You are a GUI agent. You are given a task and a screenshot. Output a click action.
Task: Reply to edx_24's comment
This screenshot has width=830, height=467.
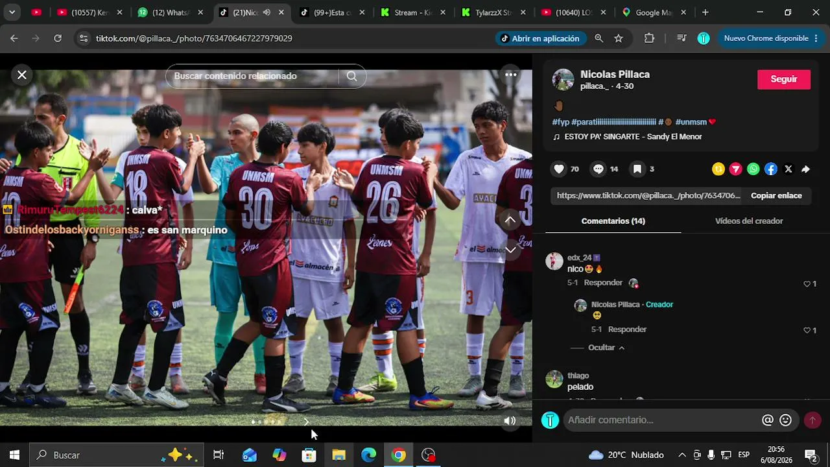pos(603,283)
